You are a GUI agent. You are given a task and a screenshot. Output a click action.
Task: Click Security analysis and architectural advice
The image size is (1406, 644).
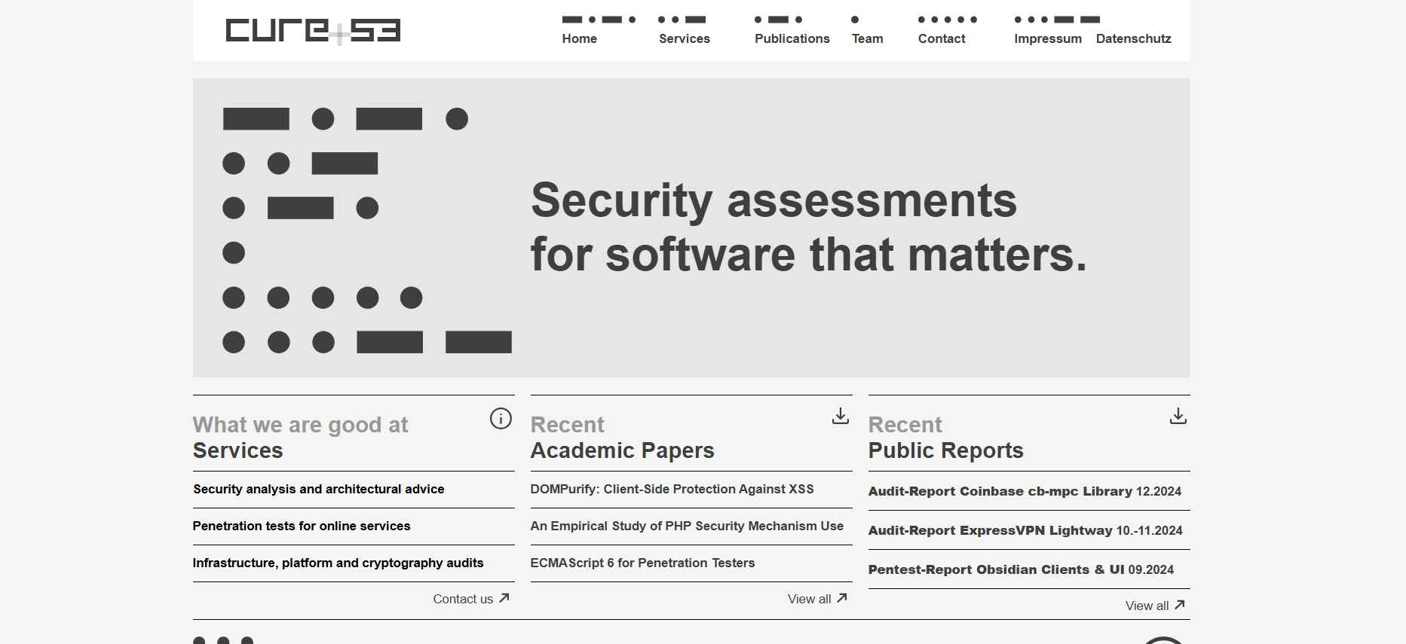tap(319, 489)
